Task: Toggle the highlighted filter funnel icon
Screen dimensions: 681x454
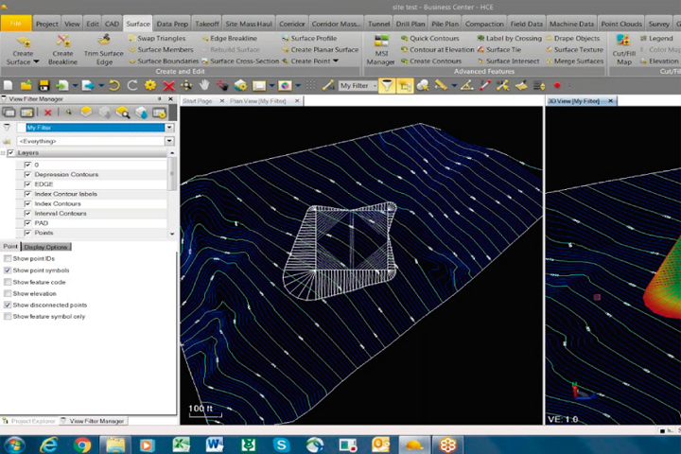Action: pos(387,85)
